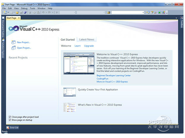185x138 pixels.
Task: Open the Debug menu
Action: pos(24,8)
